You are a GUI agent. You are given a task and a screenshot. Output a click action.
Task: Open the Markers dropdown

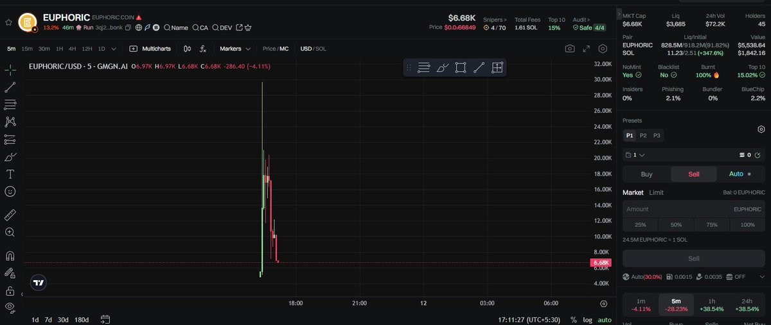[x=235, y=49]
